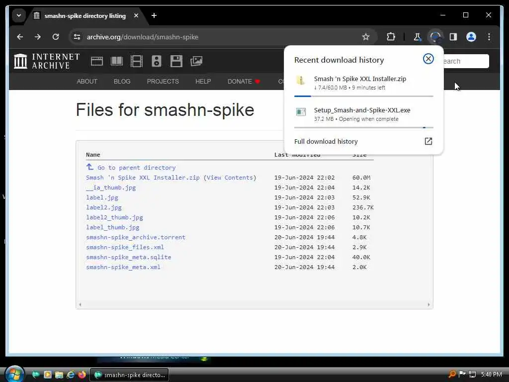Go back to the previous page
Viewport: 509px width, 382px height.
pos(20,37)
